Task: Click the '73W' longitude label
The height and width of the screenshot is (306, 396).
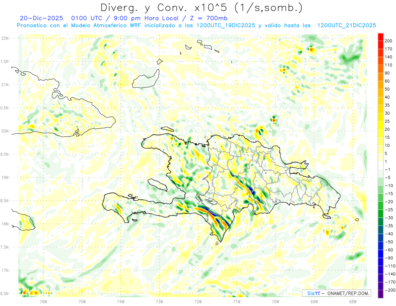Action: (159, 301)
